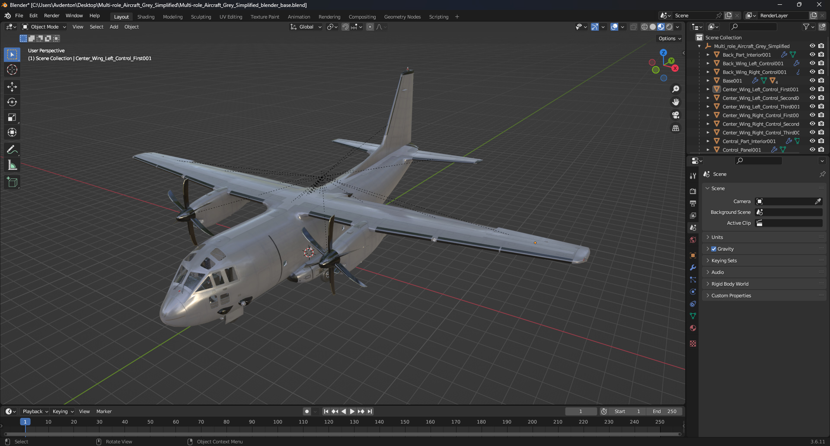The width and height of the screenshot is (830, 446).
Task: Select the Move tool
Action: [12, 87]
